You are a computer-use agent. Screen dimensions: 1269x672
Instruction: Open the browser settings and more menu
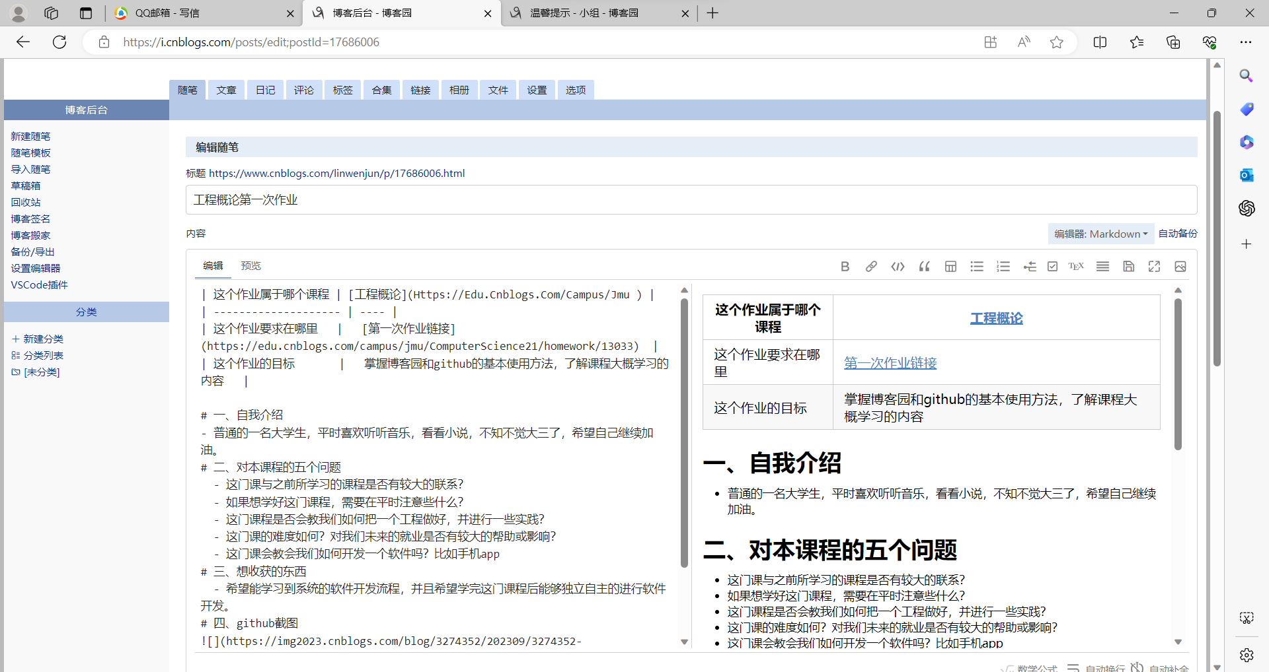(x=1246, y=42)
